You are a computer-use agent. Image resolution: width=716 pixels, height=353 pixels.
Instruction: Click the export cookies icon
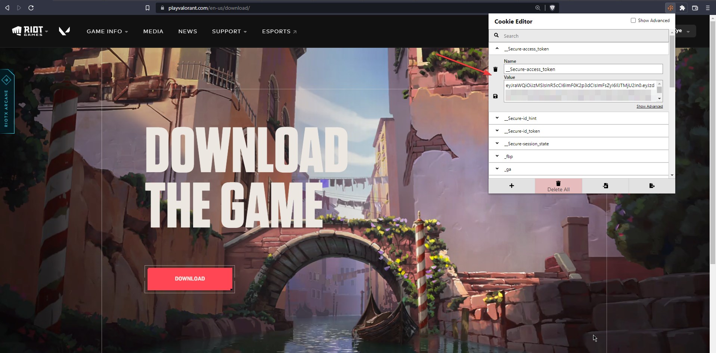[x=652, y=186]
